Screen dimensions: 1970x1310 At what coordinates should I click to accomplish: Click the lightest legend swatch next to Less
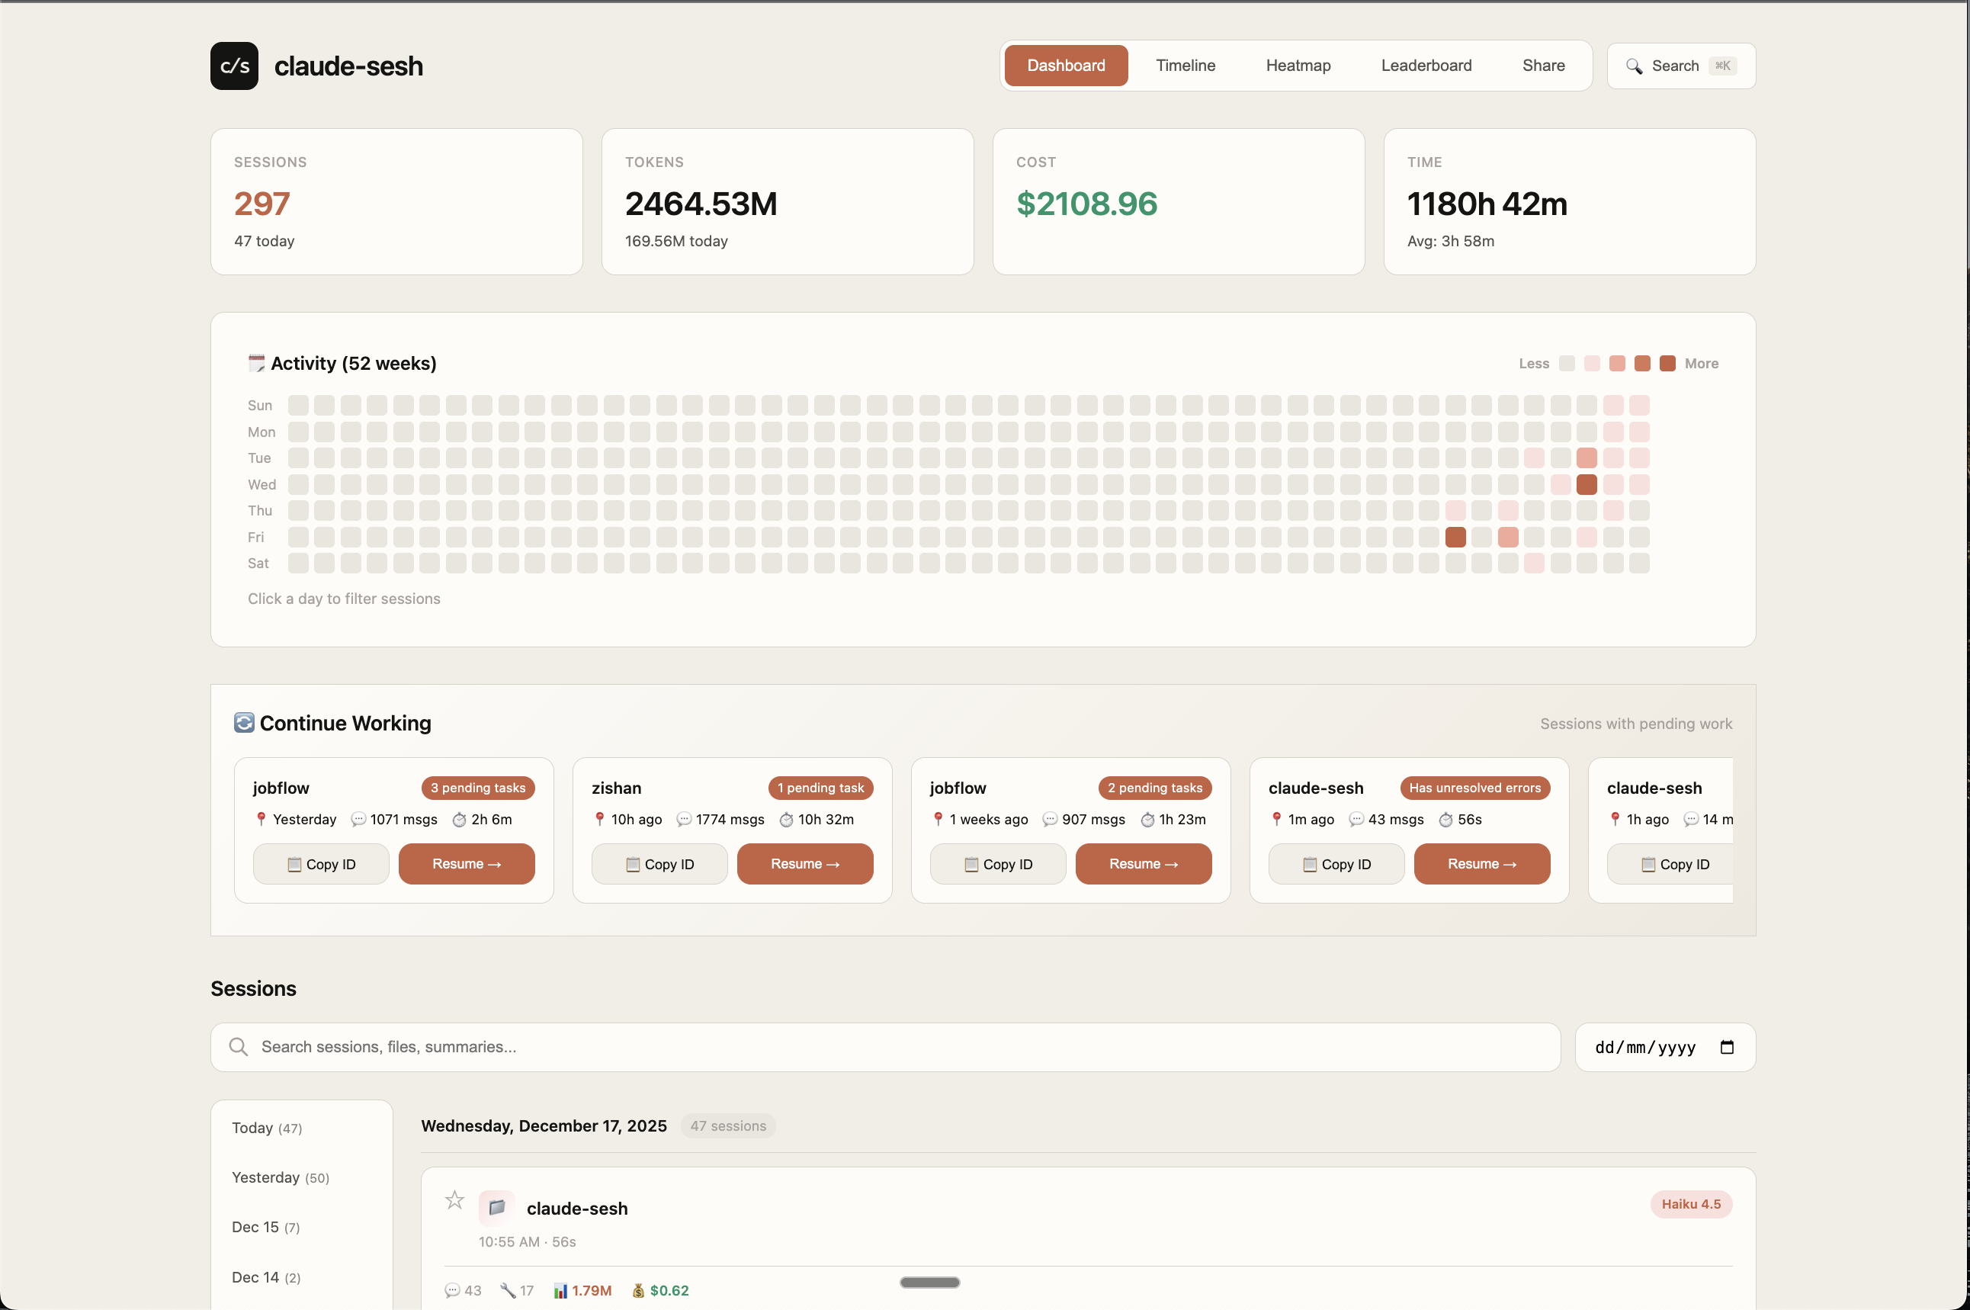pyautogui.click(x=1567, y=364)
